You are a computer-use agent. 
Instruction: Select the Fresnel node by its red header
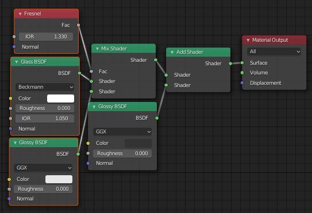click(47, 14)
